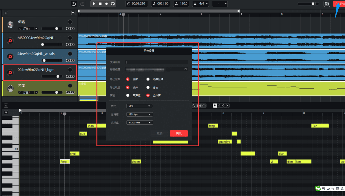Viewport: 345px width, 196px height.
Task: Open the track filter icon above track list
Action: (x=73, y=13)
